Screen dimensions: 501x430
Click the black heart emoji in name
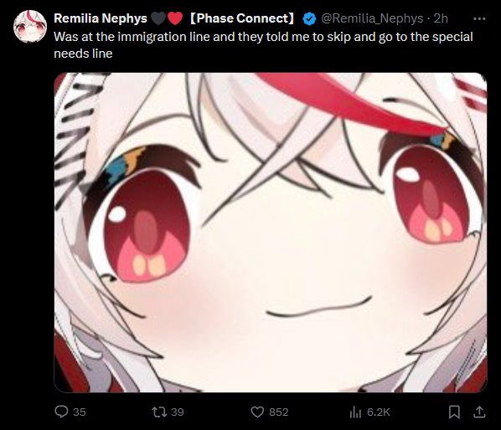[158, 18]
